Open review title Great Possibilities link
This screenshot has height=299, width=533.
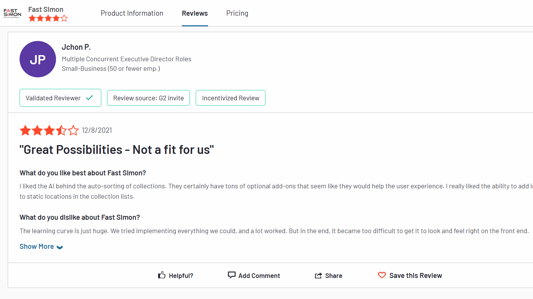click(x=117, y=150)
